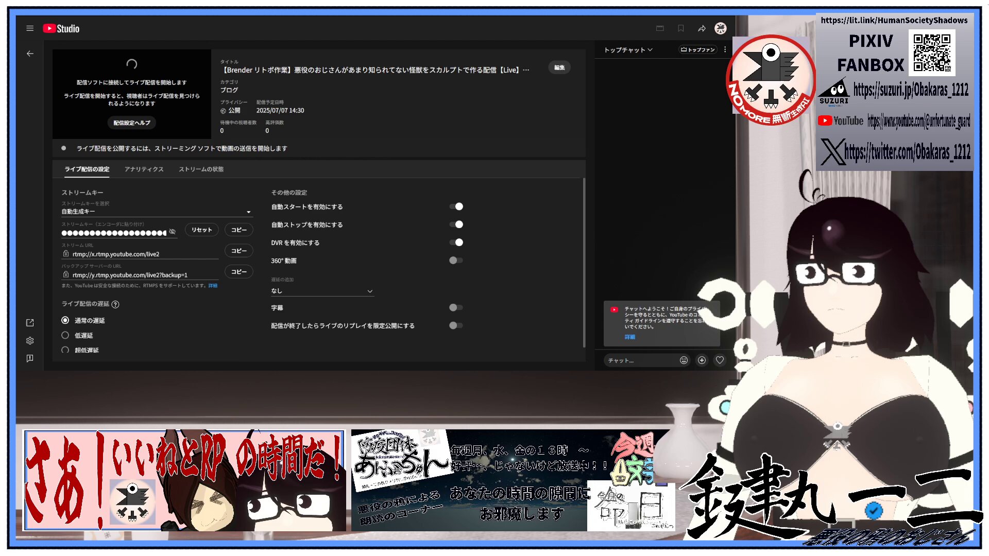Click the masked stream key field
Viewport: 989px width, 556px height.
point(114,233)
